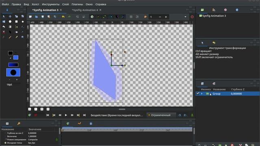Viewport: 260px width, 146px height.
Task: Seek to the first frame
Action: coord(48,115)
